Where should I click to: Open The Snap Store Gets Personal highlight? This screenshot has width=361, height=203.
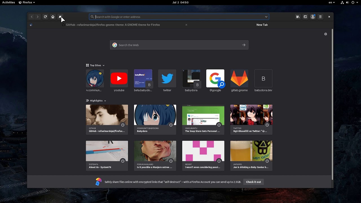point(203,120)
